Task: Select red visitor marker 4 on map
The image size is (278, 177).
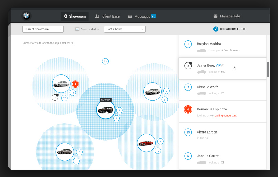Action: tap(75, 84)
